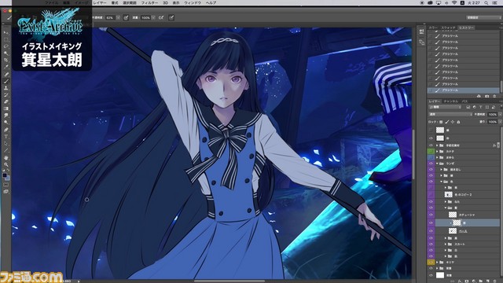Open brush opacity slider dropdown in options bar

[118, 17]
